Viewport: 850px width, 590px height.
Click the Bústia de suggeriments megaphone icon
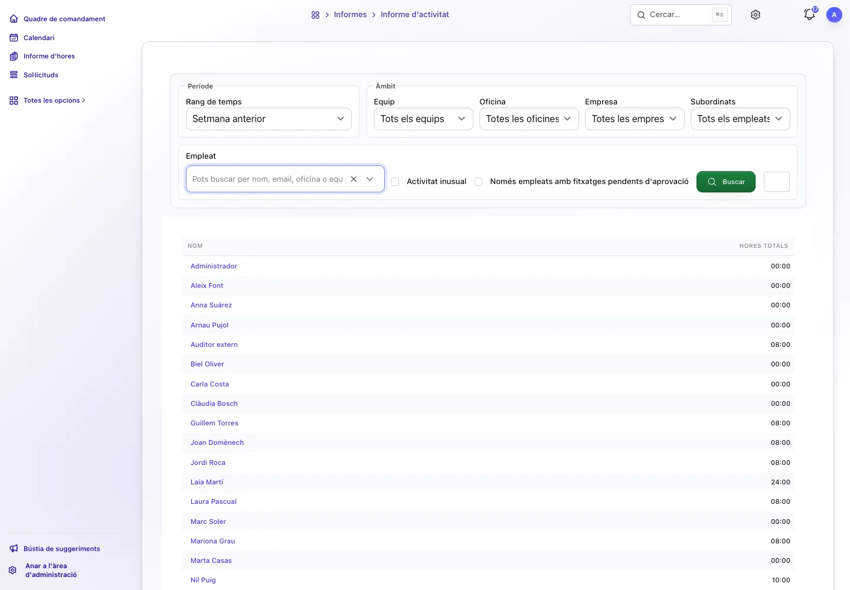(14, 549)
